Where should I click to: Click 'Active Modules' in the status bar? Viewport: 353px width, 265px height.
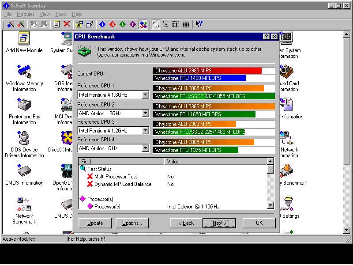point(19,239)
